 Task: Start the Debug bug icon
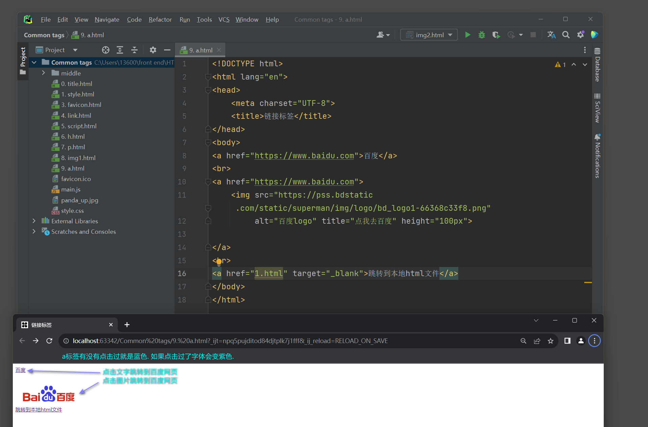(482, 35)
